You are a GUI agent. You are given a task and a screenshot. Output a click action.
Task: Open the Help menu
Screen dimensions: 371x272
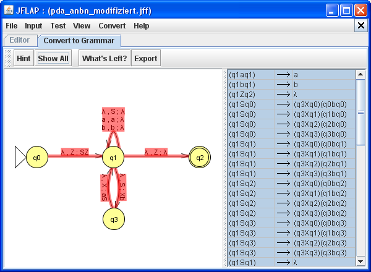tap(141, 26)
